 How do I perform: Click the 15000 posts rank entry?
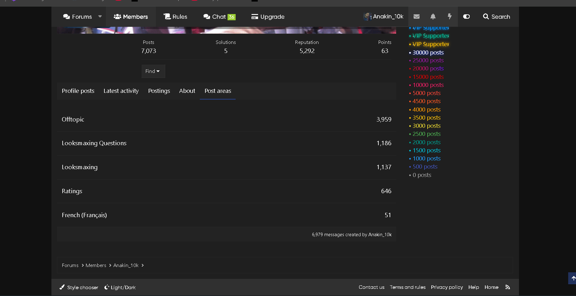428,77
